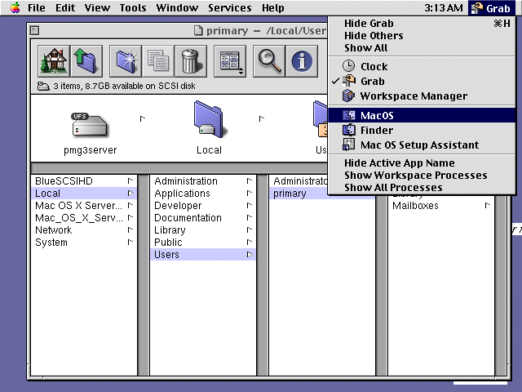Click the Apple menu logo
The height and width of the screenshot is (392, 522).
tap(15, 7)
